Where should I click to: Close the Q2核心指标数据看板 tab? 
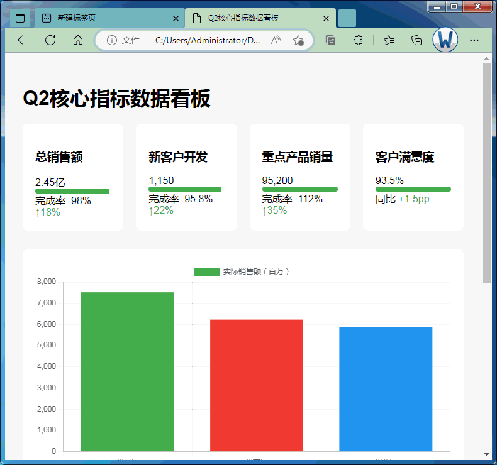(326, 19)
